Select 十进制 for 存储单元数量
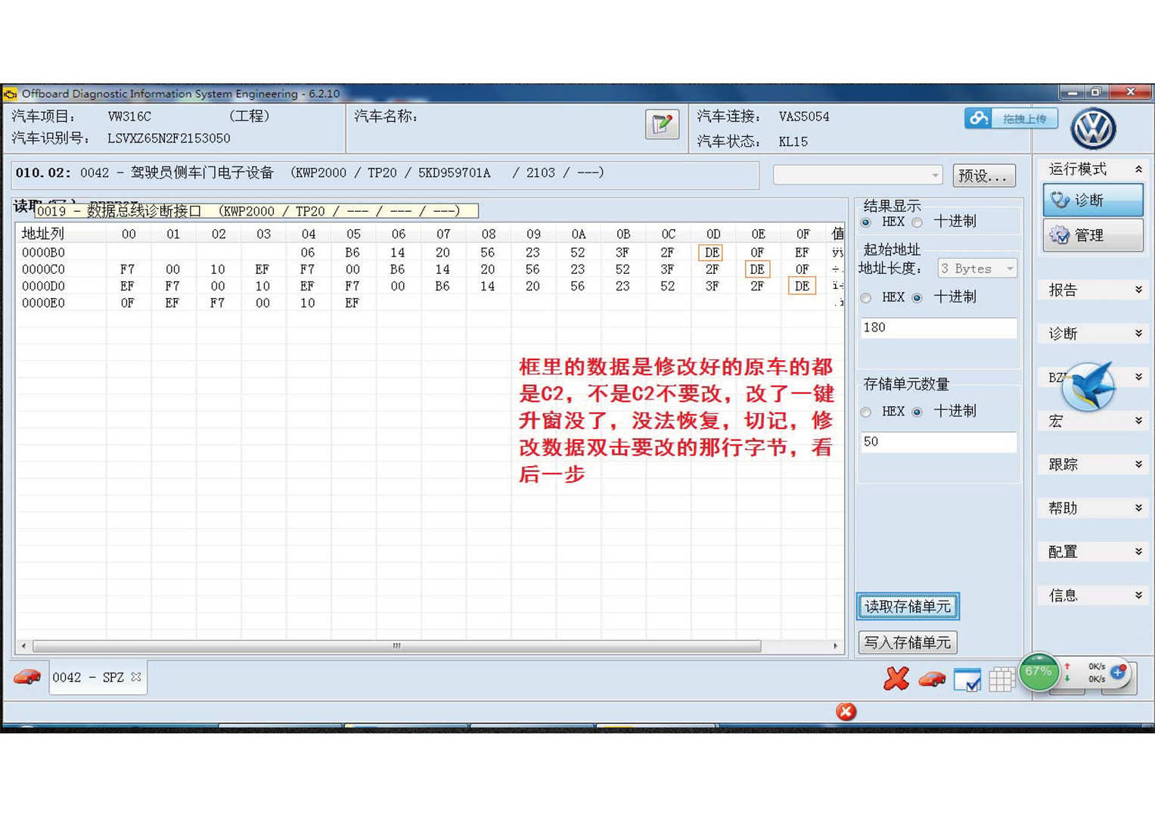The image size is (1155, 817). 917,412
